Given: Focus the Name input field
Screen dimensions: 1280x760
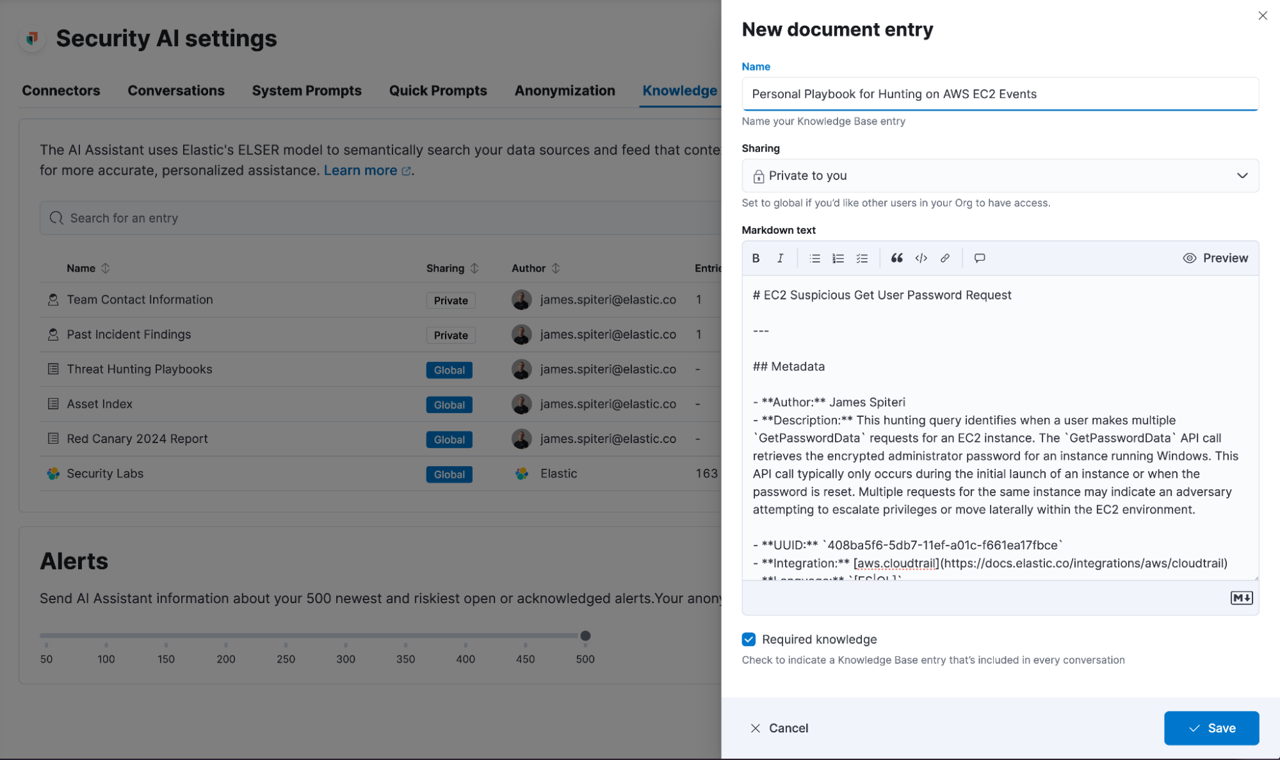Looking at the screenshot, I should [1000, 94].
